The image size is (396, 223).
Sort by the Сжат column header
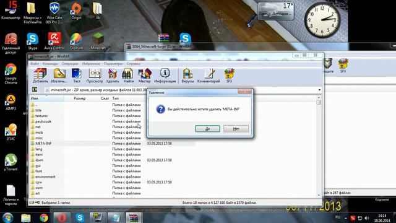(x=105, y=98)
